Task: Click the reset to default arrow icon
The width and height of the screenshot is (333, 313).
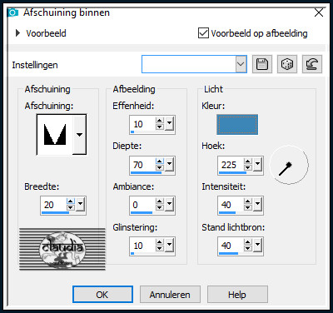Action: [312, 64]
